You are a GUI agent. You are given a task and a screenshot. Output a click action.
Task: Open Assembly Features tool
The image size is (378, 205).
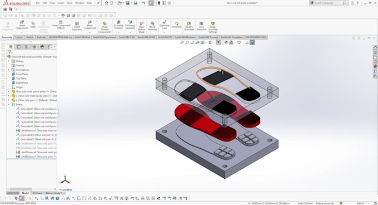[118, 25]
